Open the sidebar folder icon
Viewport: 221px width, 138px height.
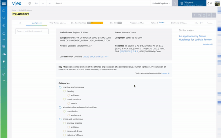4,33
